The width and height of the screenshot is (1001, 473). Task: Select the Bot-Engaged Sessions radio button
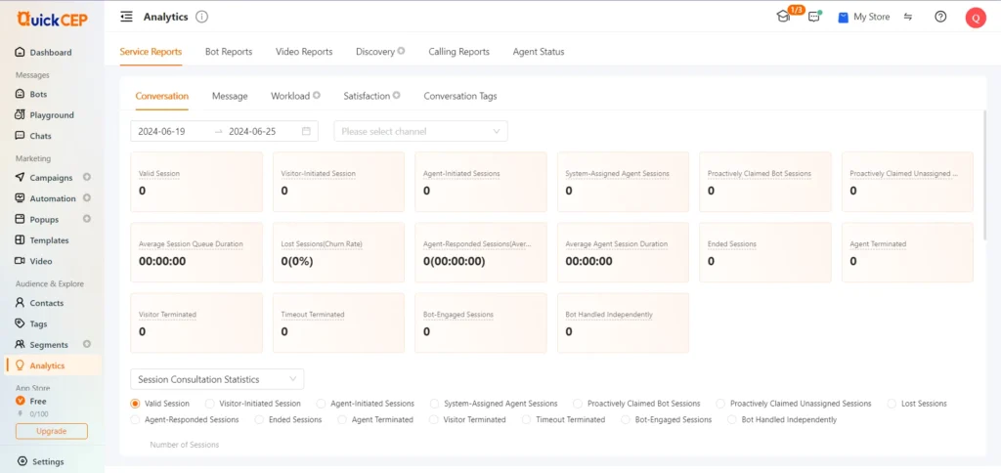click(626, 419)
